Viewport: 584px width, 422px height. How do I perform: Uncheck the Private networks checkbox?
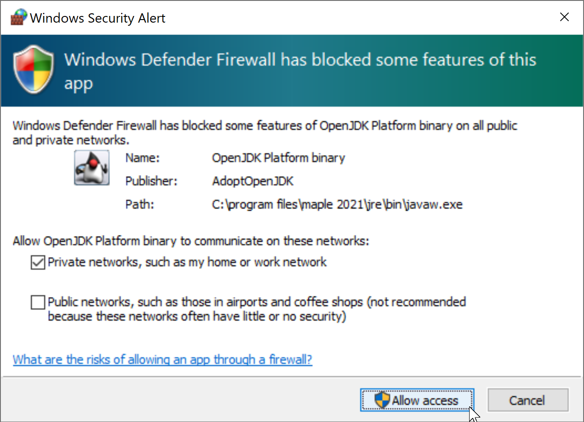point(38,262)
